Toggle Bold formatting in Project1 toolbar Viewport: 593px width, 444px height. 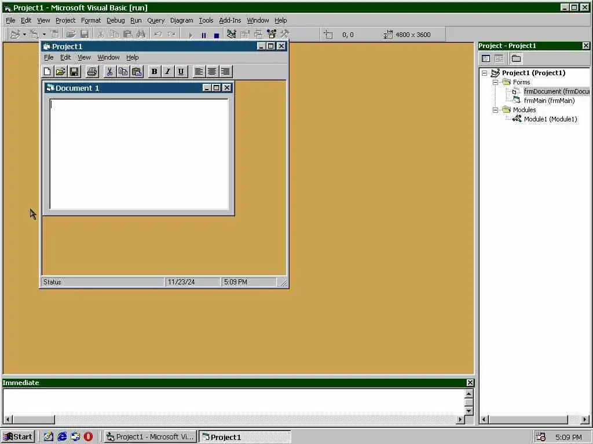[x=154, y=71]
